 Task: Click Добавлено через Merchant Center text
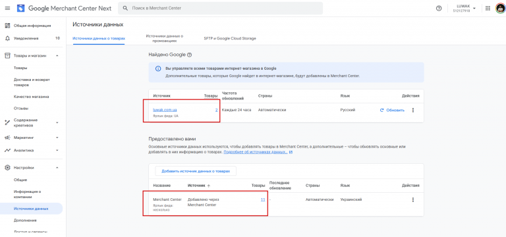coord(204,202)
